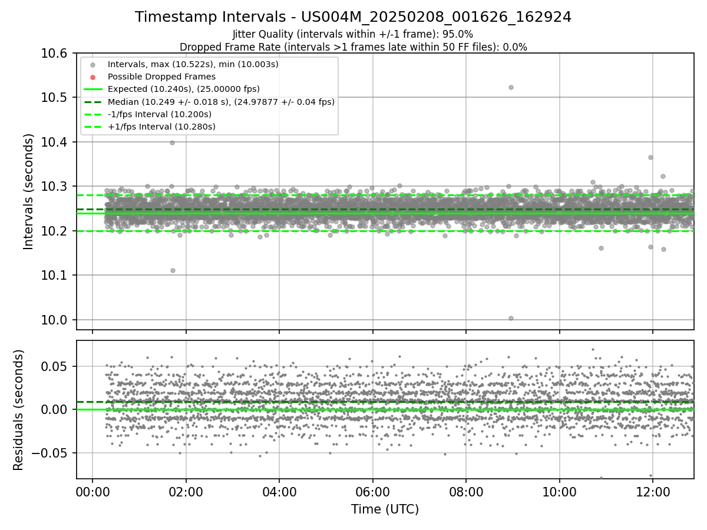
Task: Click the outlier point near 10.4 seconds at 01:40
Action: point(172,143)
